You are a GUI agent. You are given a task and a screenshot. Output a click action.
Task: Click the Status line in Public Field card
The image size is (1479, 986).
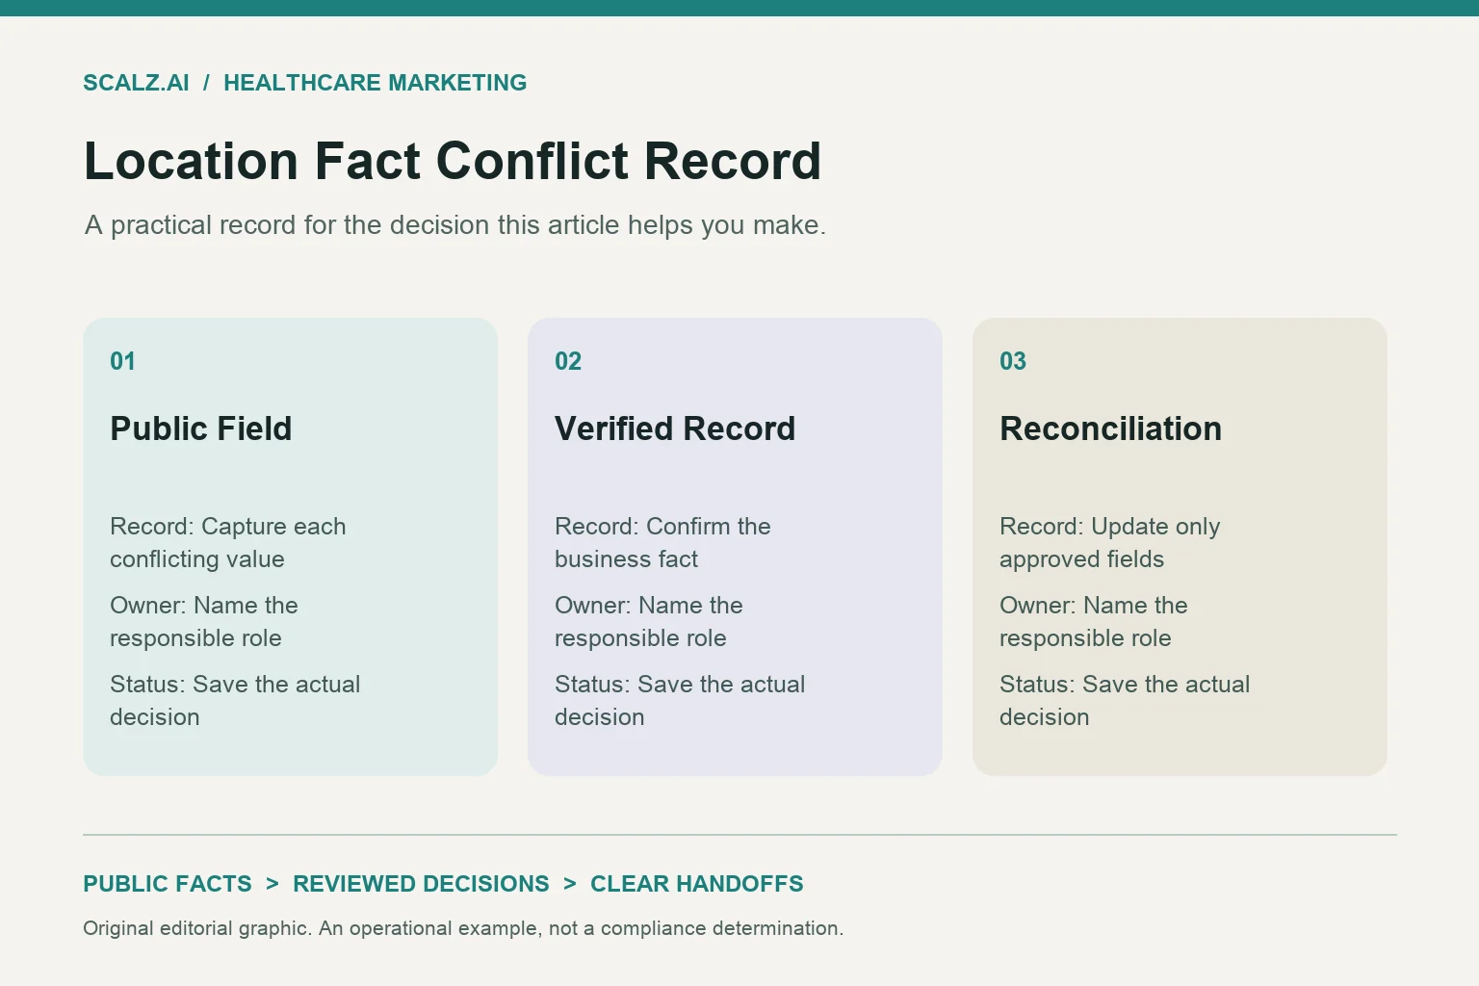tap(235, 701)
